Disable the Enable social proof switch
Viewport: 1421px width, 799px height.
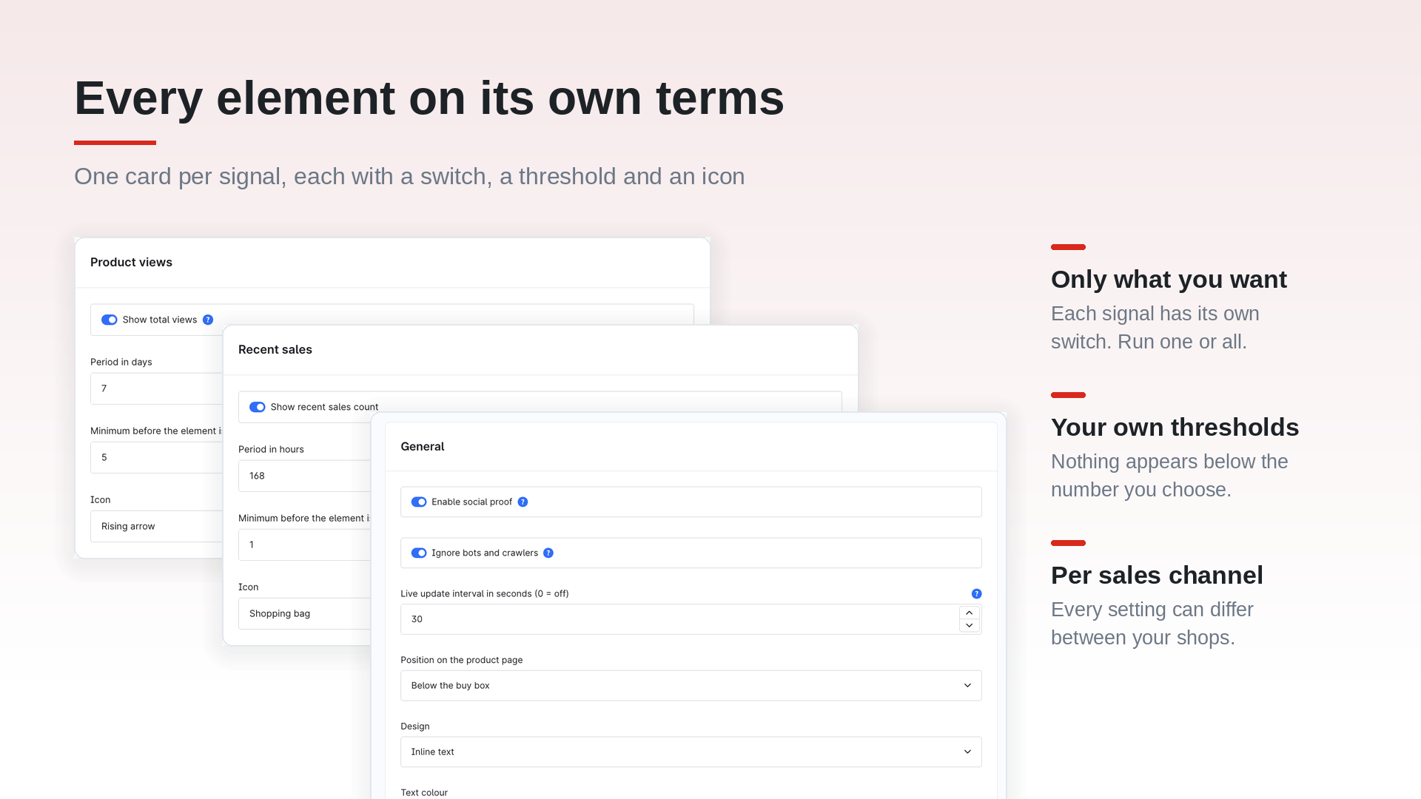(419, 502)
